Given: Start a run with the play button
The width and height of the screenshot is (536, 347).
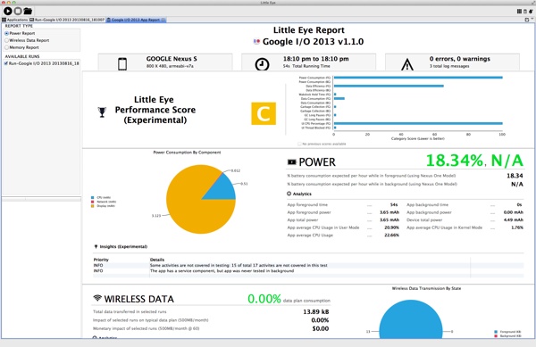Looking at the screenshot, I should coord(8,12).
